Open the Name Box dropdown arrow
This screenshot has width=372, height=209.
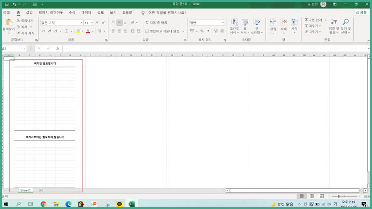pos(24,49)
